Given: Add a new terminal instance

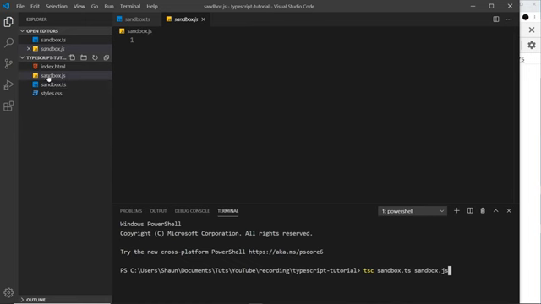Looking at the screenshot, I should [456, 210].
